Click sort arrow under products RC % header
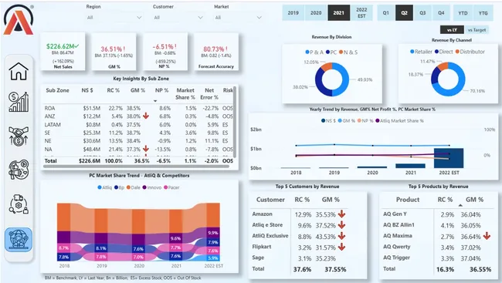The height and width of the screenshot is (283, 502). [x=460, y=205]
